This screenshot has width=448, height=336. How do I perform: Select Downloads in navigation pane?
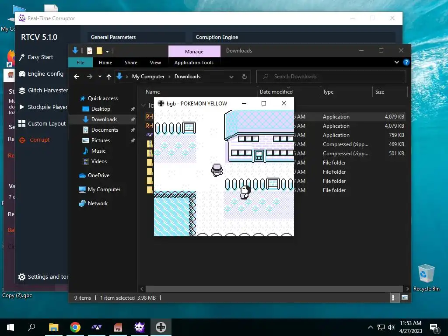coord(100,119)
